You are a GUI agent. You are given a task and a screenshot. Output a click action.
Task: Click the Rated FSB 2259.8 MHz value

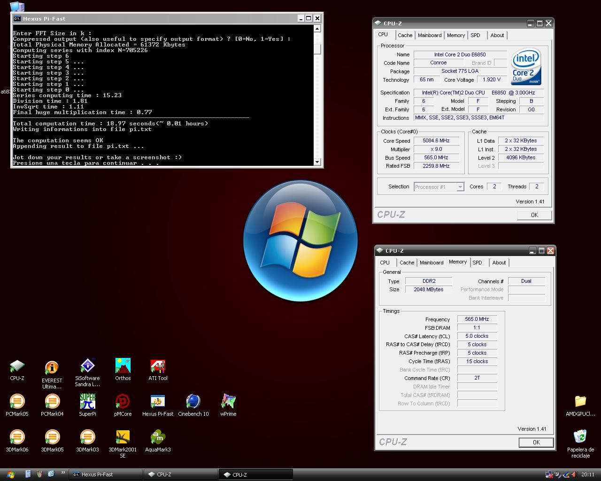point(436,166)
